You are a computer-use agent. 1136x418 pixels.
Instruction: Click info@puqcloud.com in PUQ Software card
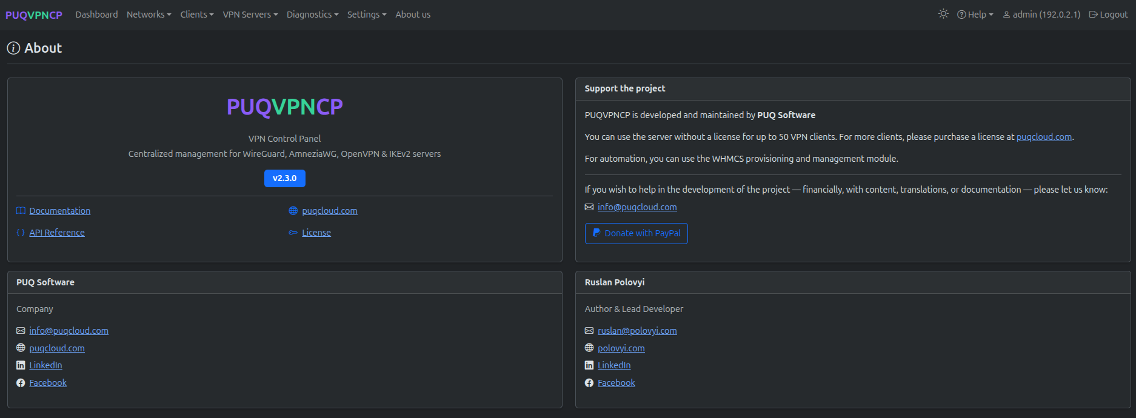point(69,331)
